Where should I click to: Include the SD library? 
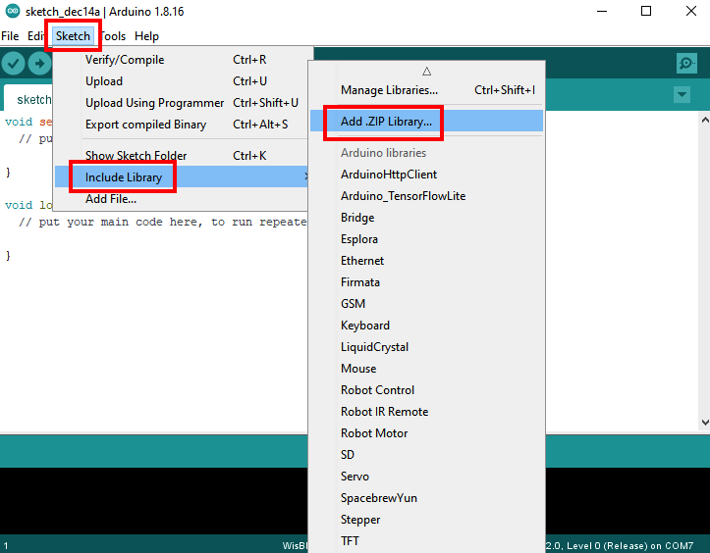pos(426,455)
